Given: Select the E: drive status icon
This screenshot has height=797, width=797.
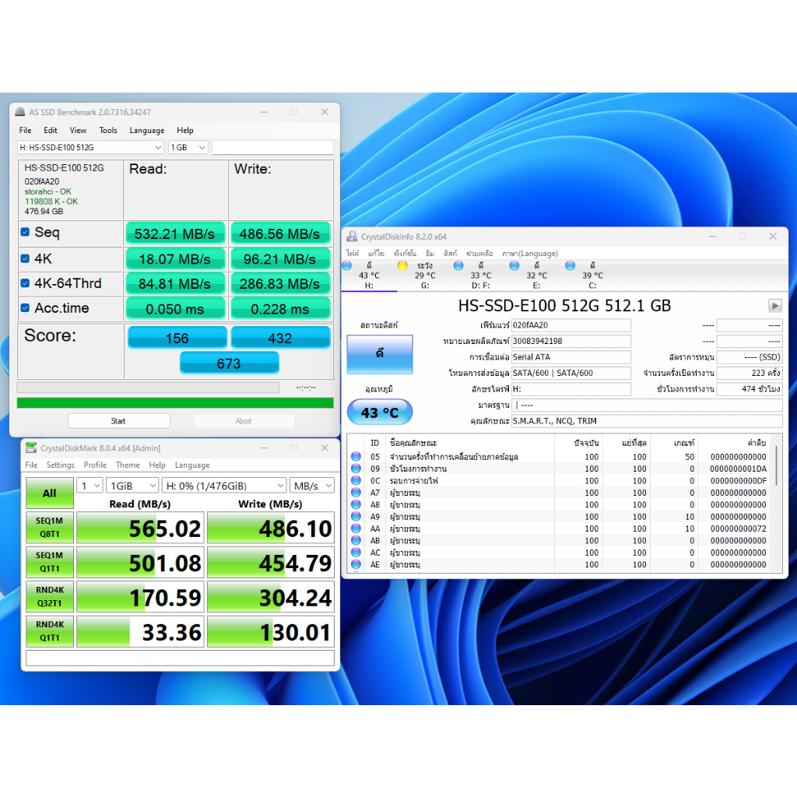Looking at the screenshot, I should pyautogui.click(x=514, y=265).
